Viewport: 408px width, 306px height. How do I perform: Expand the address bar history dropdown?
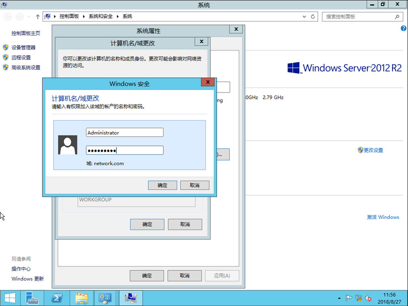pos(304,17)
